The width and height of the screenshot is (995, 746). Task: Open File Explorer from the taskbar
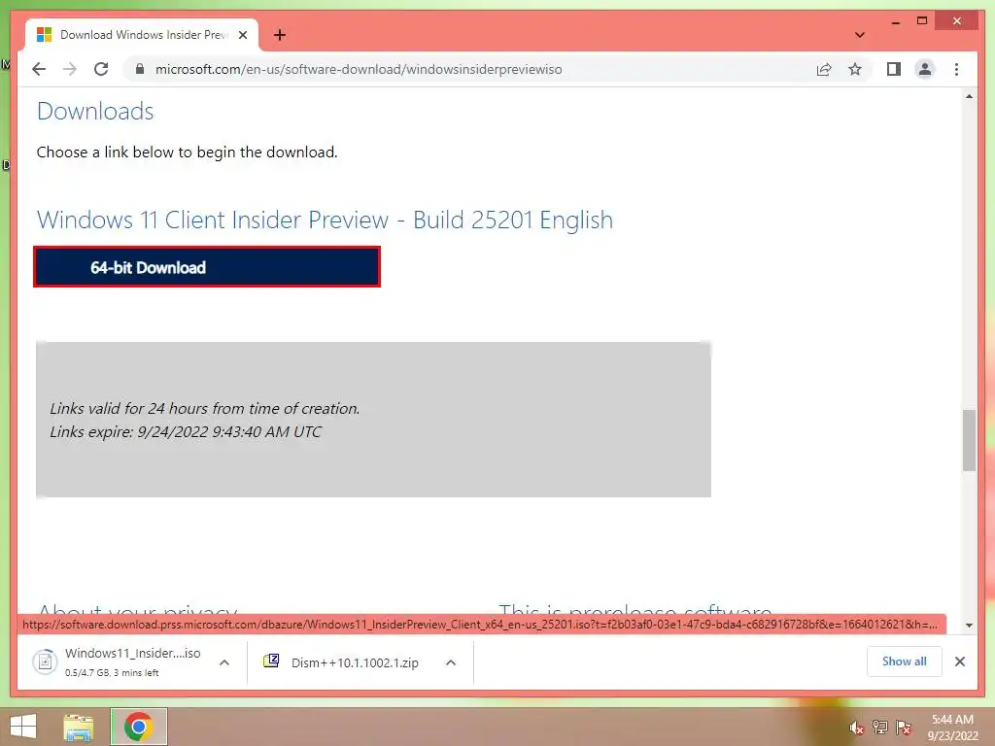[79, 727]
